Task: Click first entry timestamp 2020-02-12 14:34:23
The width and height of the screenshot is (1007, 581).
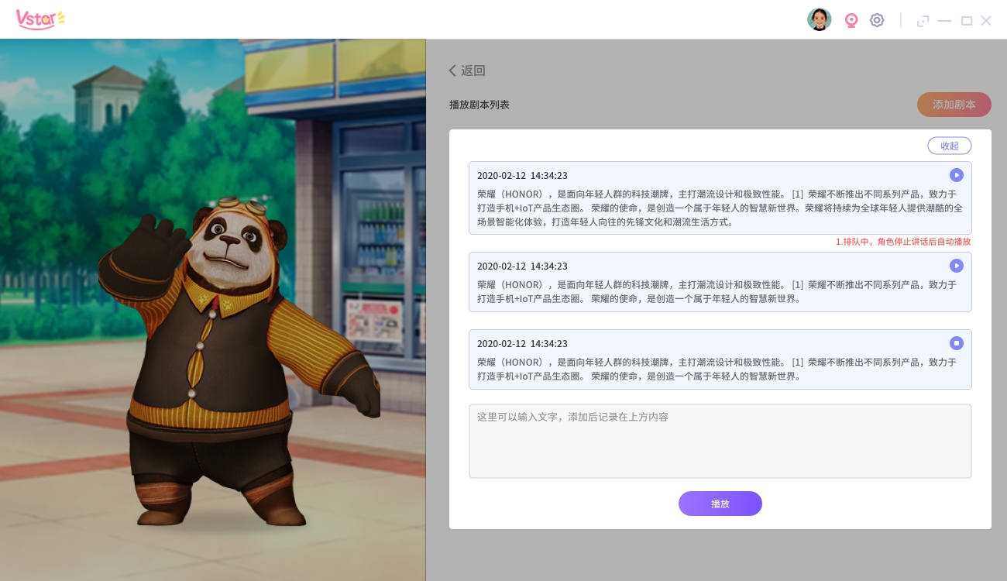Action: [522, 176]
